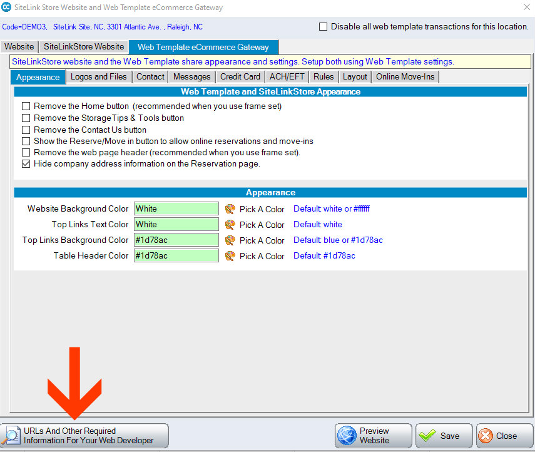Select the Appearance sub-tab
The width and height of the screenshot is (535, 452).
[38, 77]
